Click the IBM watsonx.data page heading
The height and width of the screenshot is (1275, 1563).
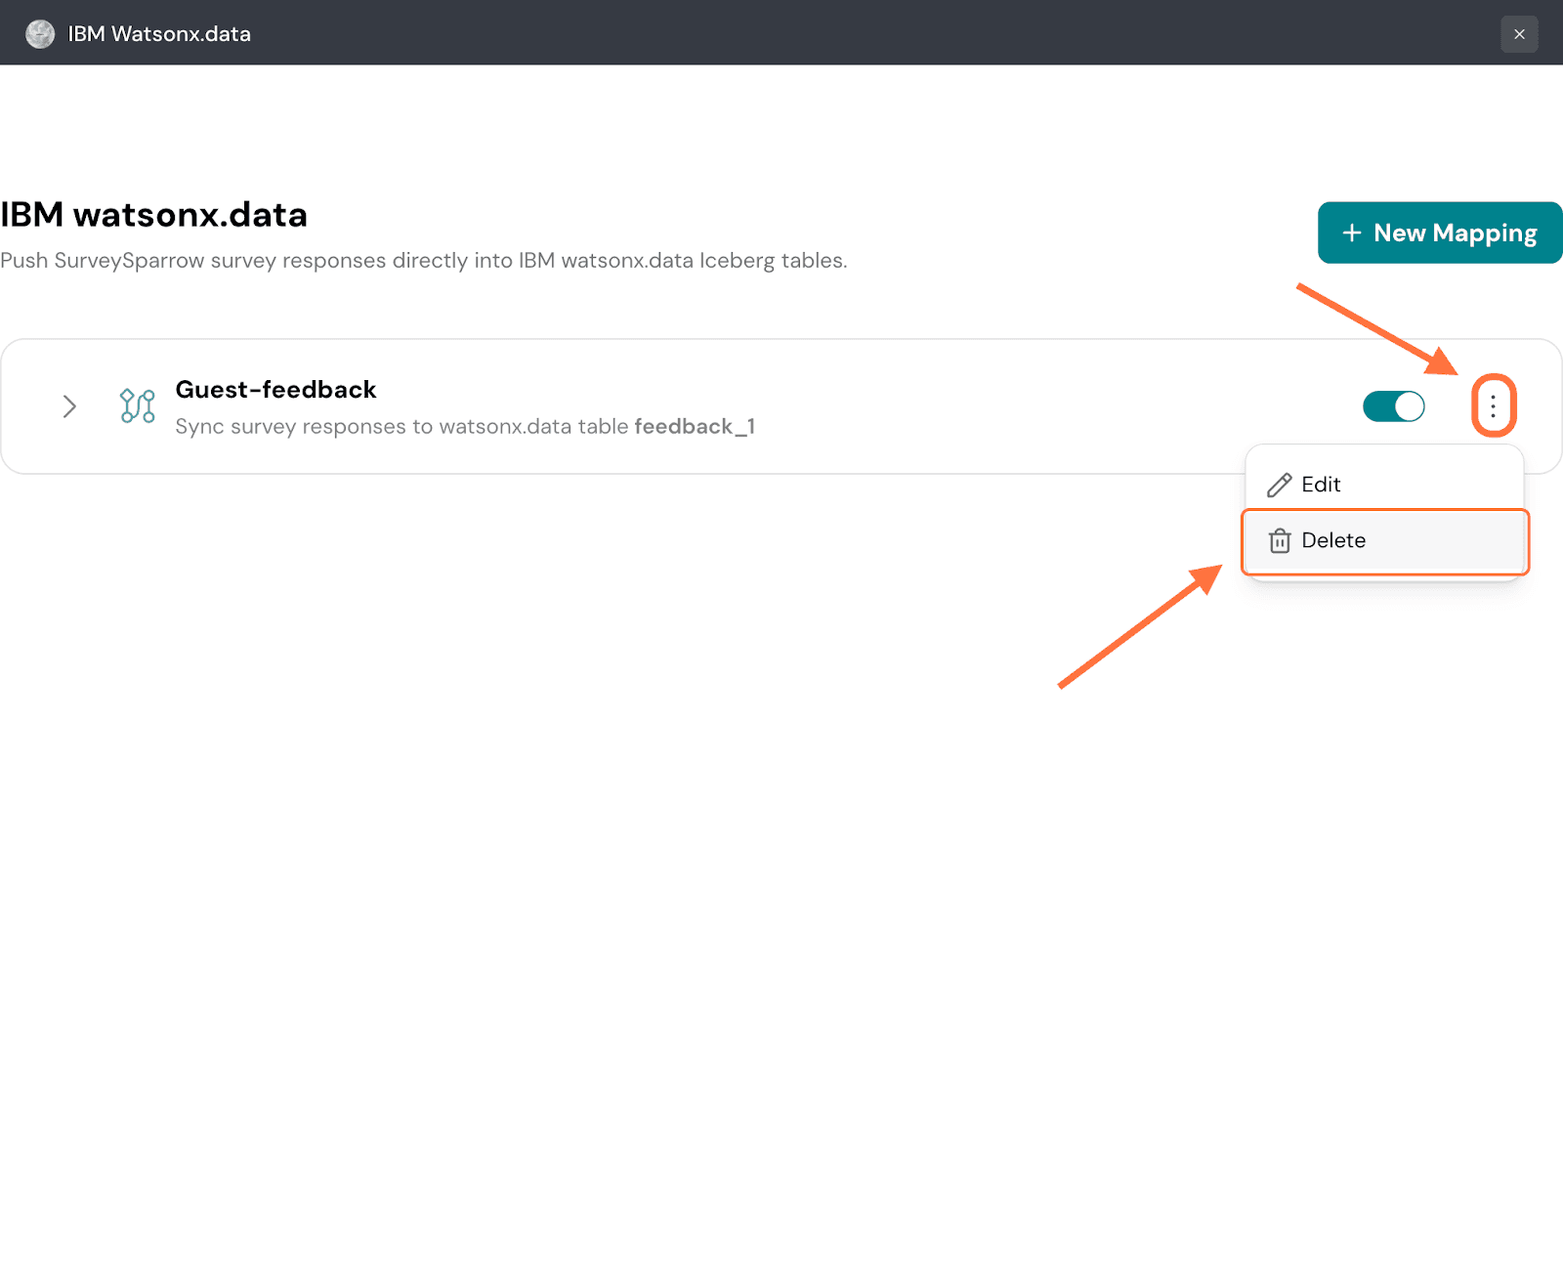pyautogui.click(x=154, y=215)
